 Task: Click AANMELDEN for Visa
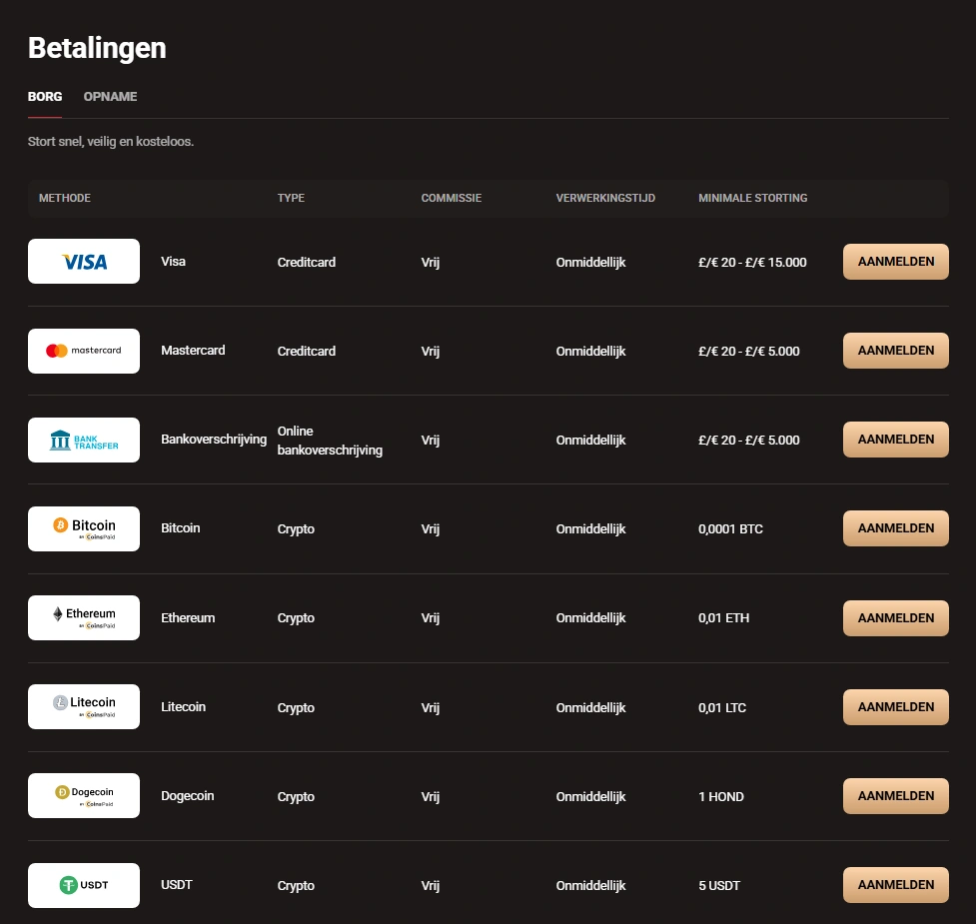point(895,261)
